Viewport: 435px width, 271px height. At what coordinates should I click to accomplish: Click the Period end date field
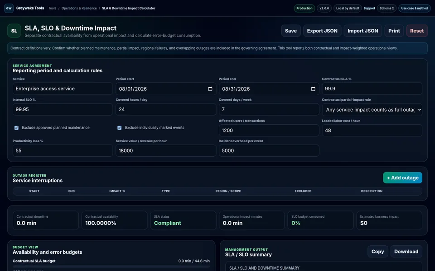(x=269, y=89)
